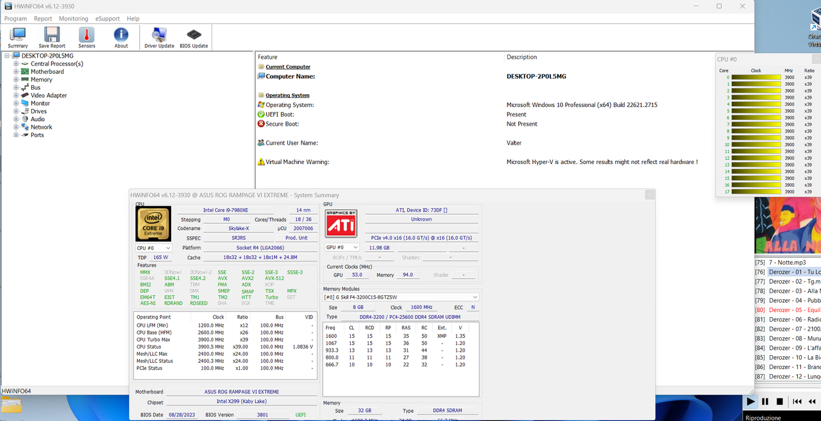The width and height of the screenshot is (821, 421).
Task: Open the Help menu
Action: pos(133,19)
